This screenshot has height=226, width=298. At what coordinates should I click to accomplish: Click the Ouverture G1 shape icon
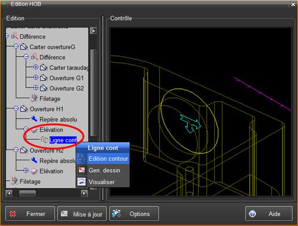click(x=44, y=78)
